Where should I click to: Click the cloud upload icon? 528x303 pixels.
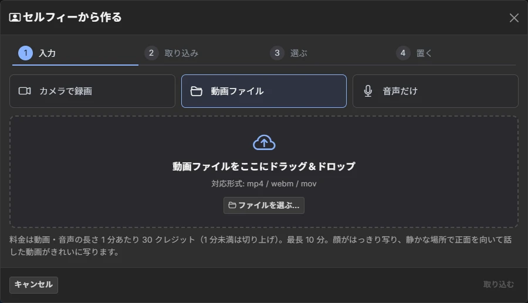pos(264,142)
